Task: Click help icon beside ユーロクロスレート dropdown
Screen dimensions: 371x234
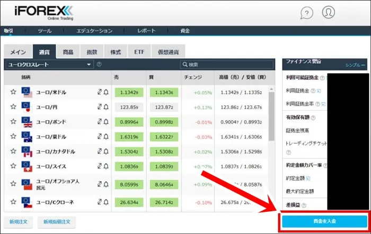Action: point(99,64)
